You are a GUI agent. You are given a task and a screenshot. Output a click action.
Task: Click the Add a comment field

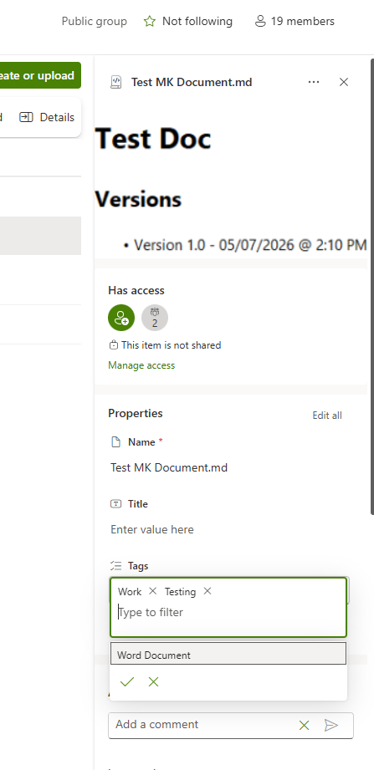click(x=204, y=724)
